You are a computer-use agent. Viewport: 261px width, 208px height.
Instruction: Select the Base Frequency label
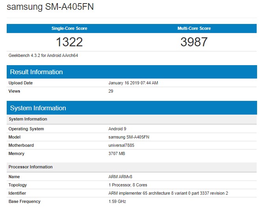pos(24,202)
